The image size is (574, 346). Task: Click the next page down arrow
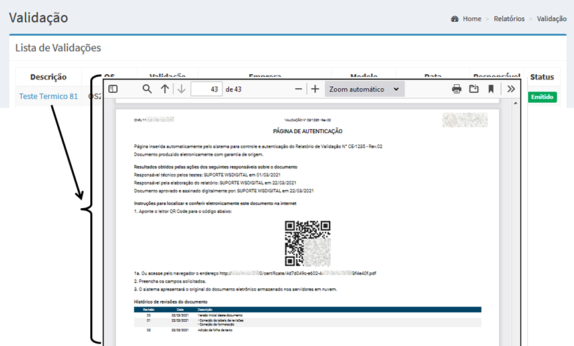(181, 89)
